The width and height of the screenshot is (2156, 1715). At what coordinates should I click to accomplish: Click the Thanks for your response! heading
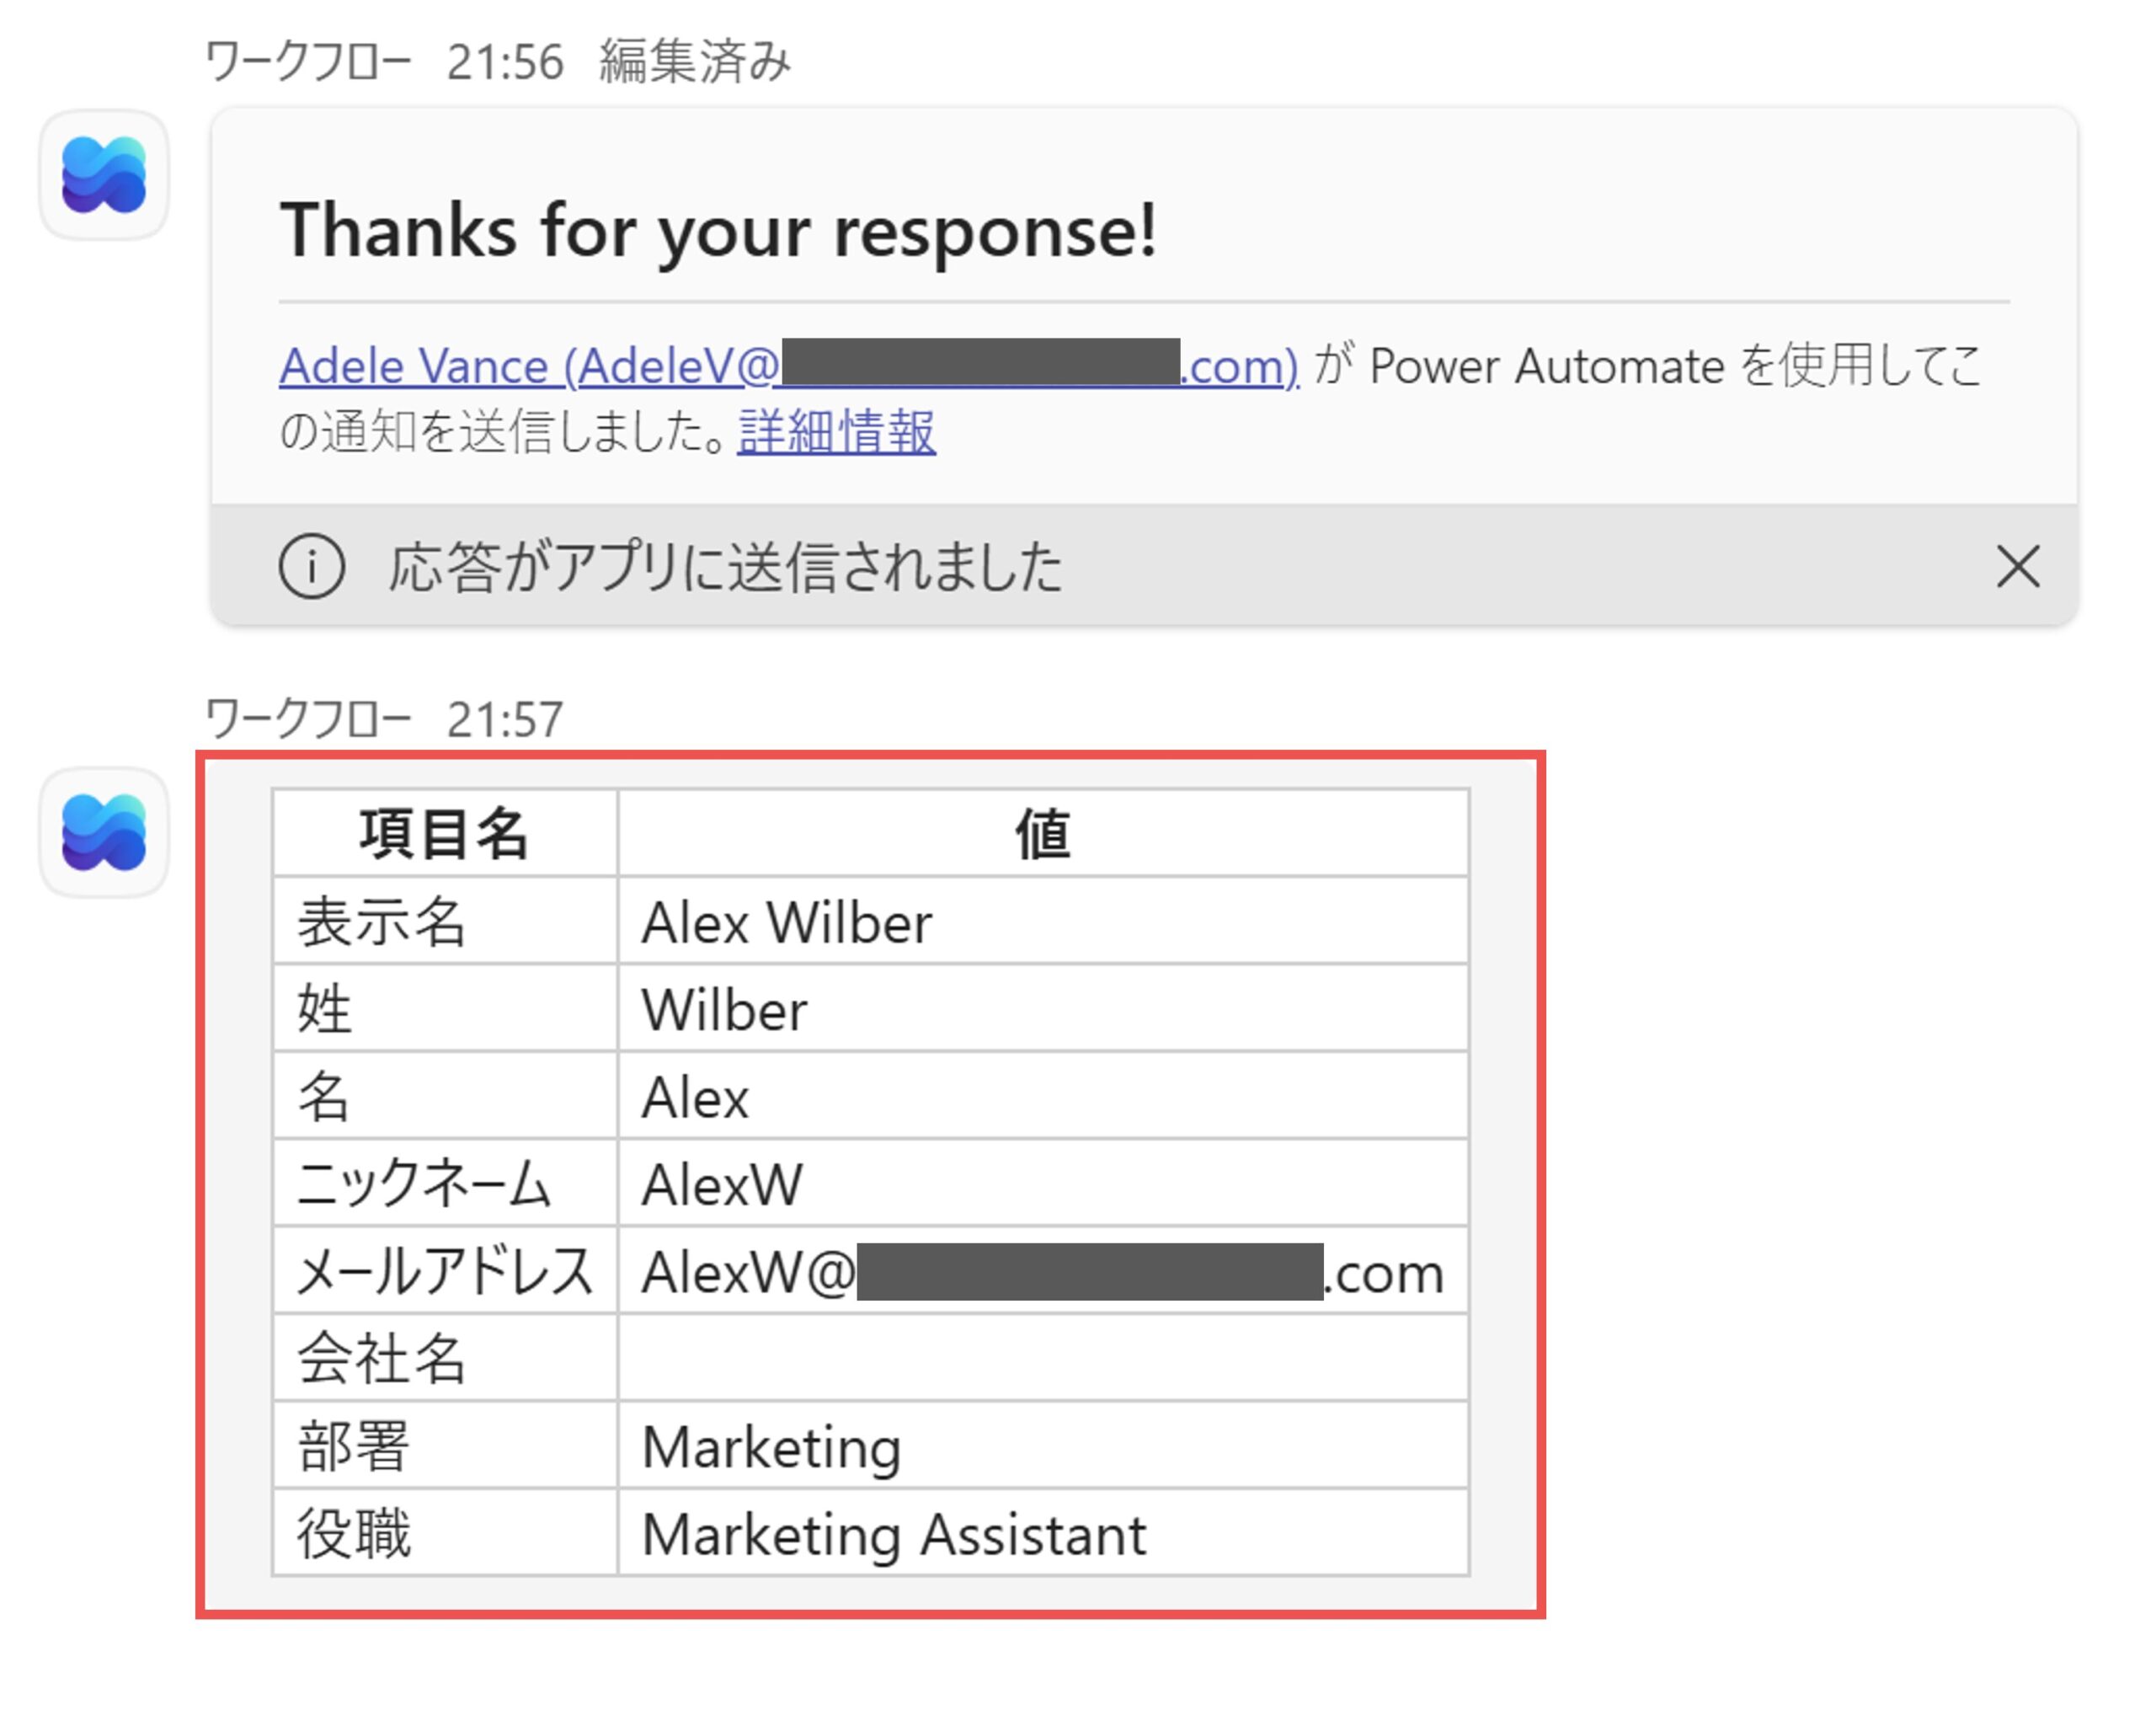pyautogui.click(x=718, y=230)
